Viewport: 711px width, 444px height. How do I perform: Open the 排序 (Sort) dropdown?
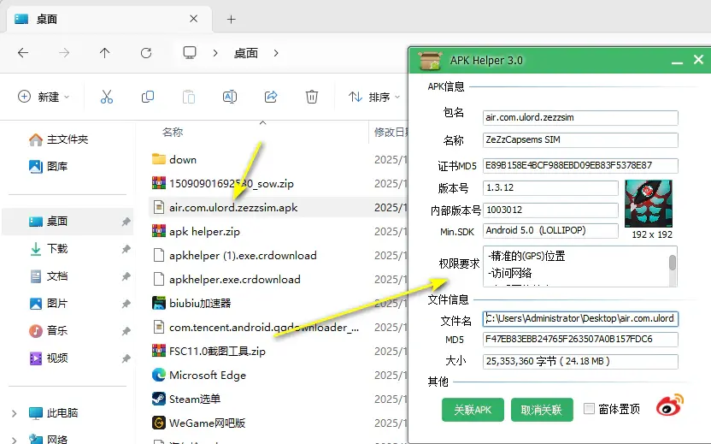(x=374, y=97)
